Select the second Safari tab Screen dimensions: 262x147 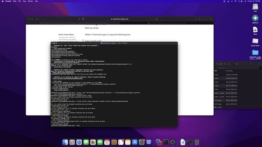[167, 23]
